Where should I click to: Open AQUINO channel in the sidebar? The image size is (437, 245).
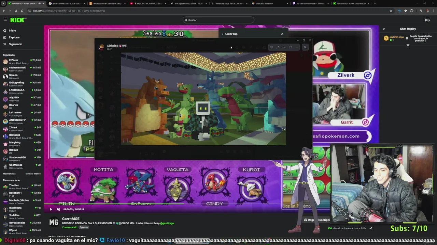pyautogui.click(x=22, y=99)
